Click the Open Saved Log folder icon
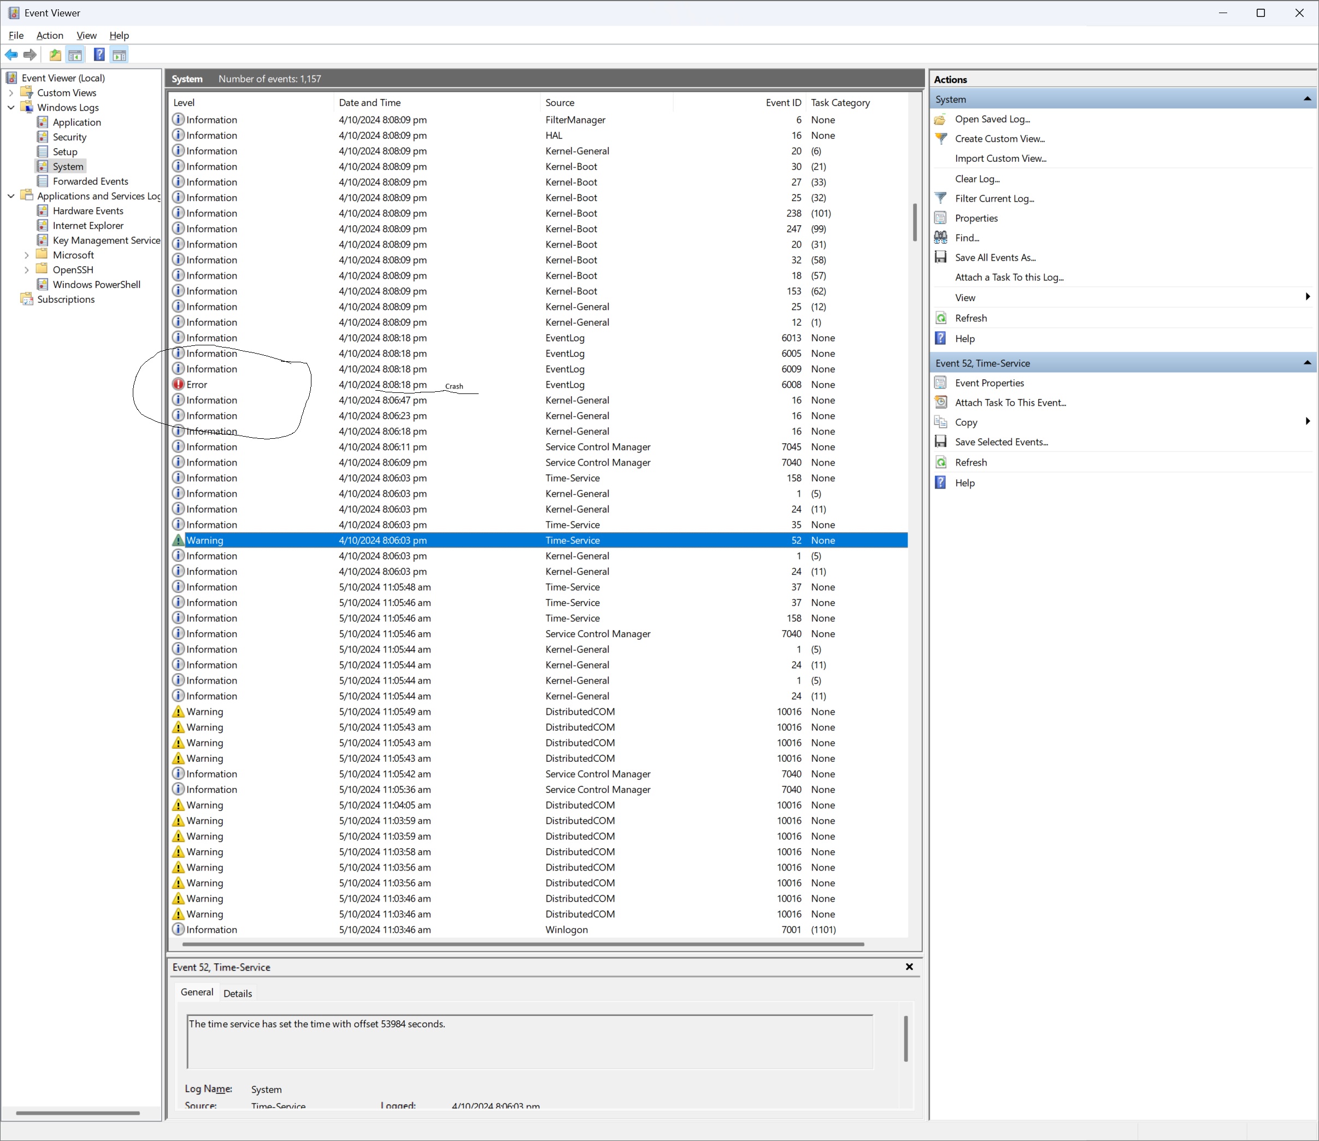The width and height of the screenshot is (1319, 1141). pyautogui.click(x=940, y=119)
